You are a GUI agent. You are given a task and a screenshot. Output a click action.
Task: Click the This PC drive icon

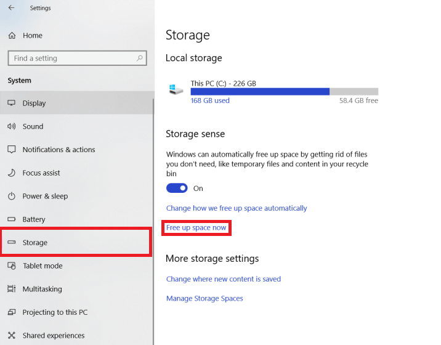pyautogui.click(x=176, y=89)
